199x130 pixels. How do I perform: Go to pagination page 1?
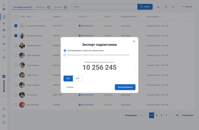coord(141,115)
